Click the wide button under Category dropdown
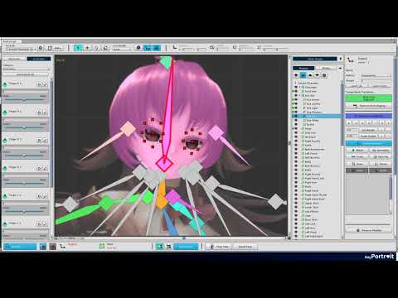398x298 pixels. pos(26,74)
